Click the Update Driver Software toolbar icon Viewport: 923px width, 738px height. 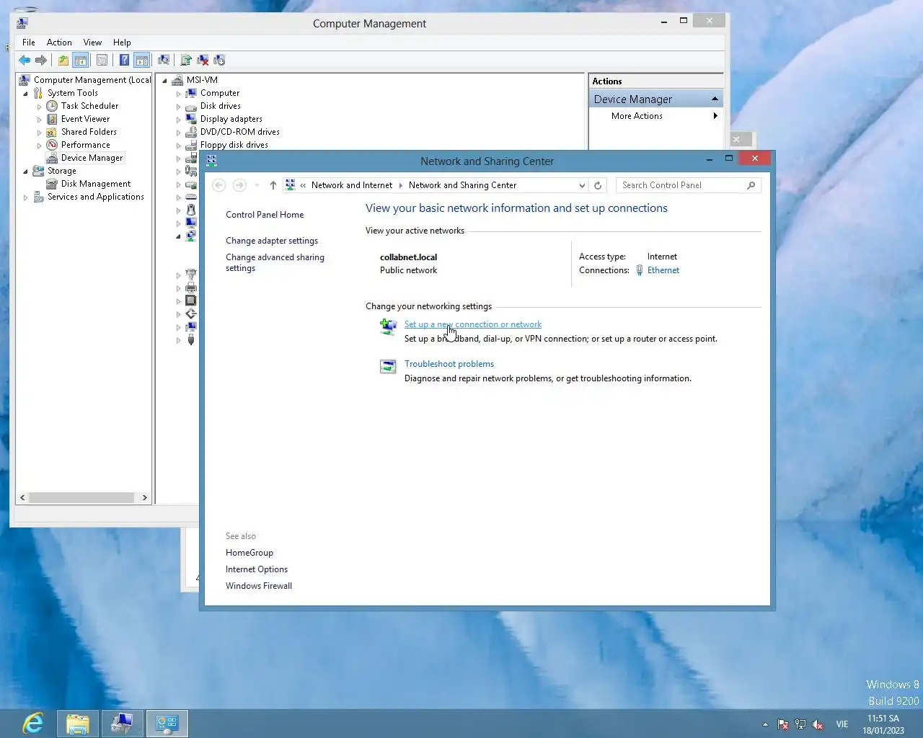tap(186, 61)
